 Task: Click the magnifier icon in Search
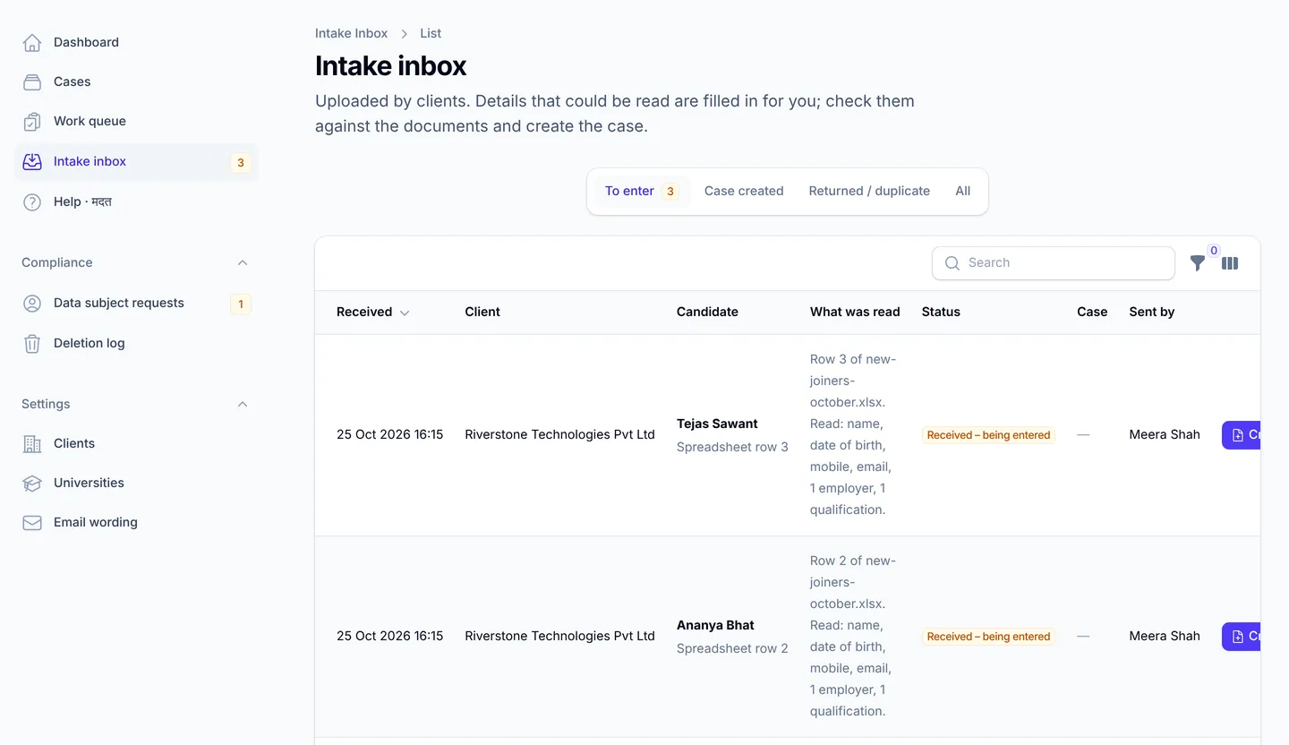pyautogui.click(x=952, y=263)
